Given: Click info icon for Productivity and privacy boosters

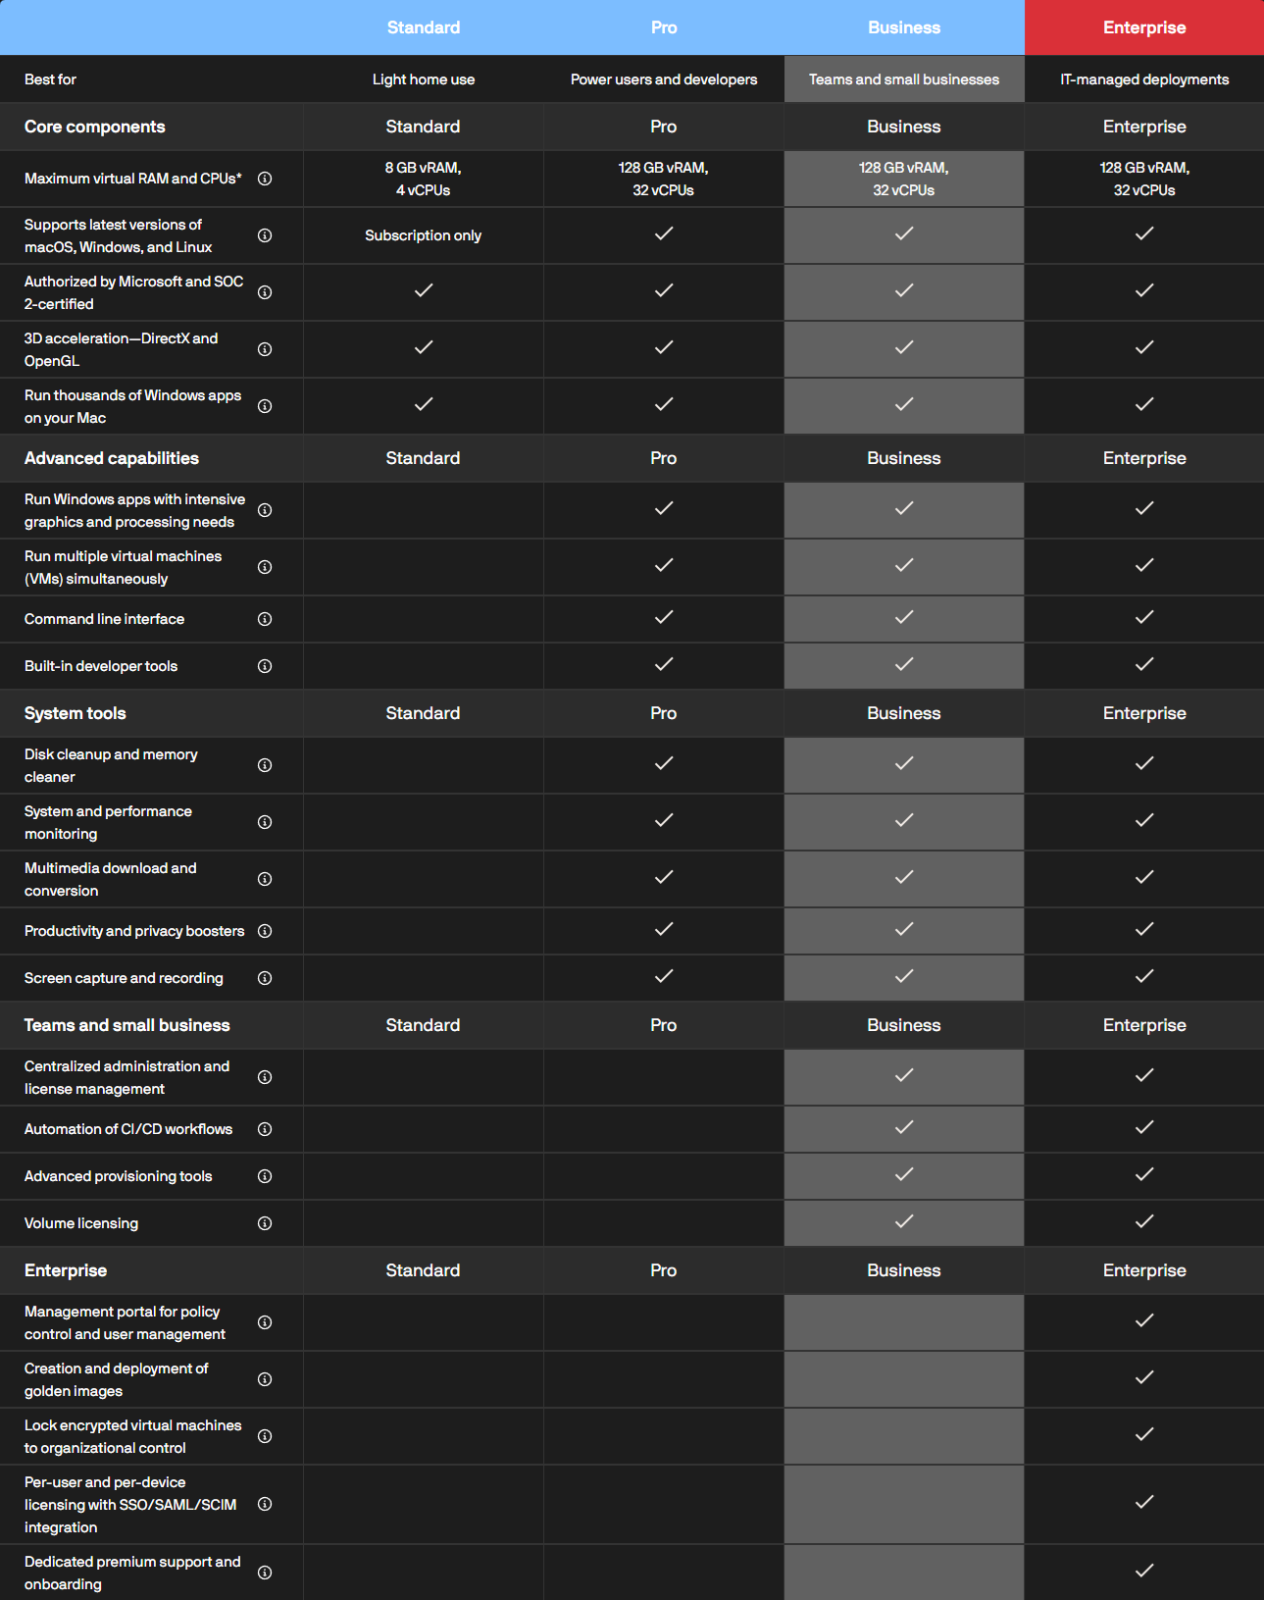Looking at the screenshot, I should tap(265, 931).
